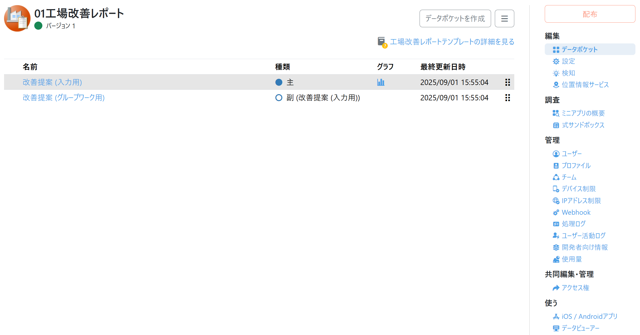Click the アクセス権 share arrow icon
This screenshot has width=640, height=335.
tap(556, 288)
